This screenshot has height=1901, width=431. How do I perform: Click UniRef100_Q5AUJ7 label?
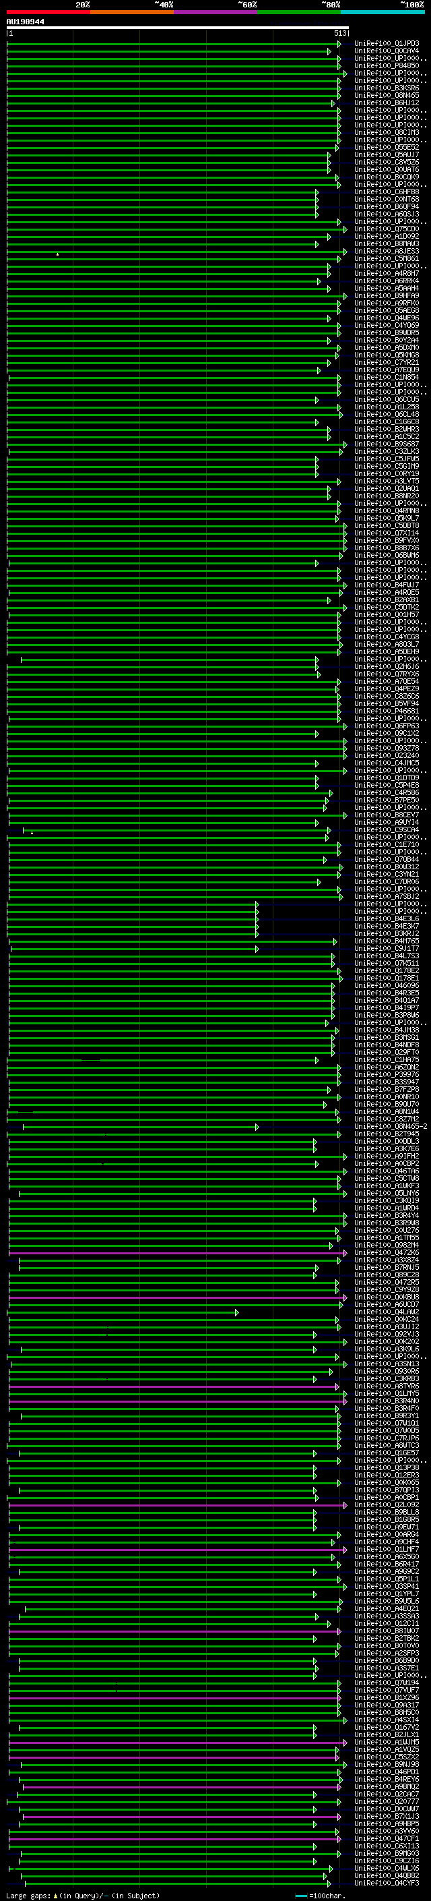pyautogui.click(x=387, y=155)
